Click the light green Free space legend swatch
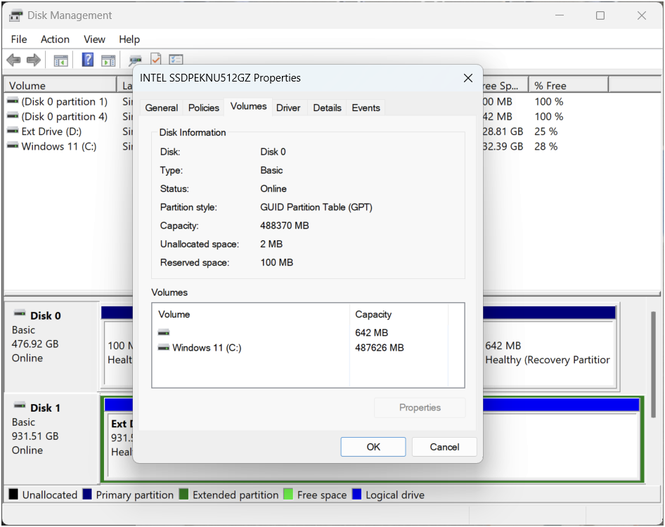This screenshot has height=527, width=665. pyautogui.click(x=288, y=495)
